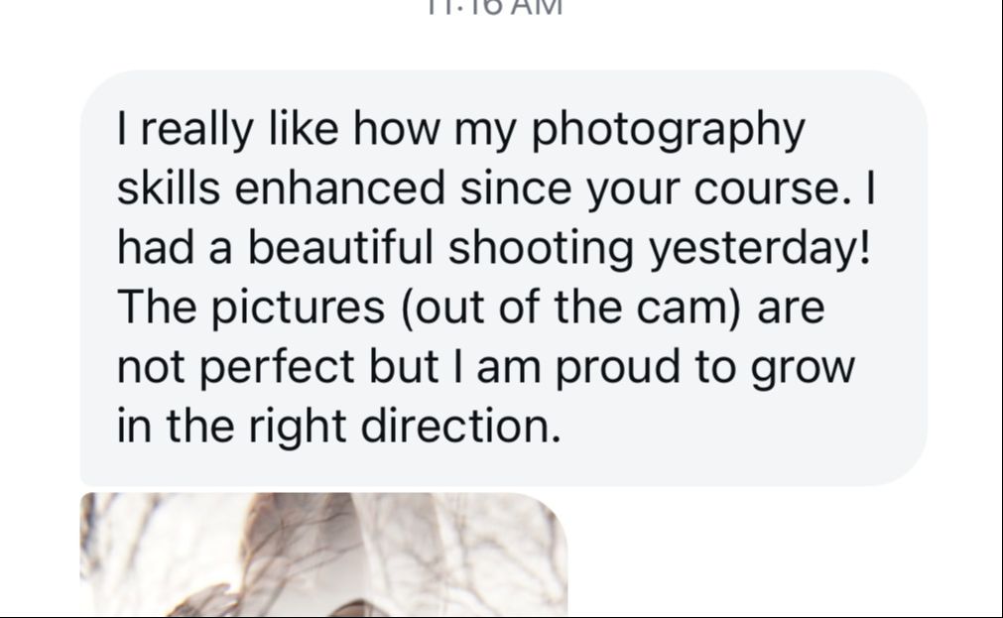Click the word "are" ending fourth line
Screen dimensions: 1003x618
tap(791, 308)
